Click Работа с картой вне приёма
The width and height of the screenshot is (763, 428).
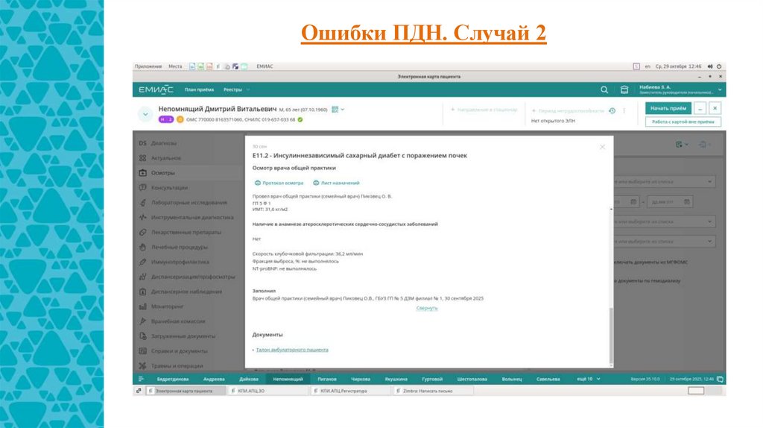683,122
